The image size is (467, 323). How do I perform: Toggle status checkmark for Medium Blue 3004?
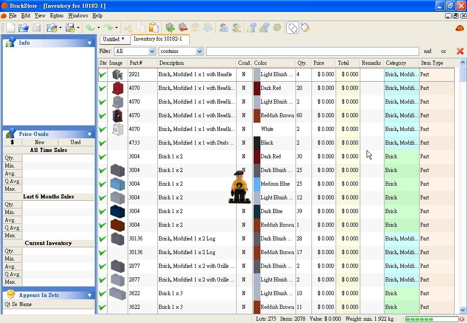(103, 184)
